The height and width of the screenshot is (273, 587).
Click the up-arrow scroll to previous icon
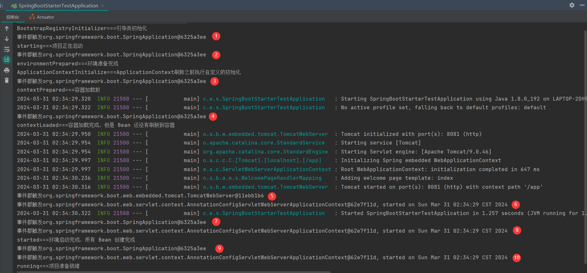[x=7, y=29]
